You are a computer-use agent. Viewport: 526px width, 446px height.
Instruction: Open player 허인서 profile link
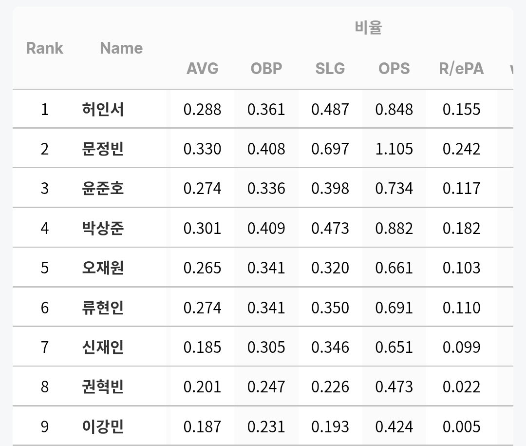pos(103,109)
